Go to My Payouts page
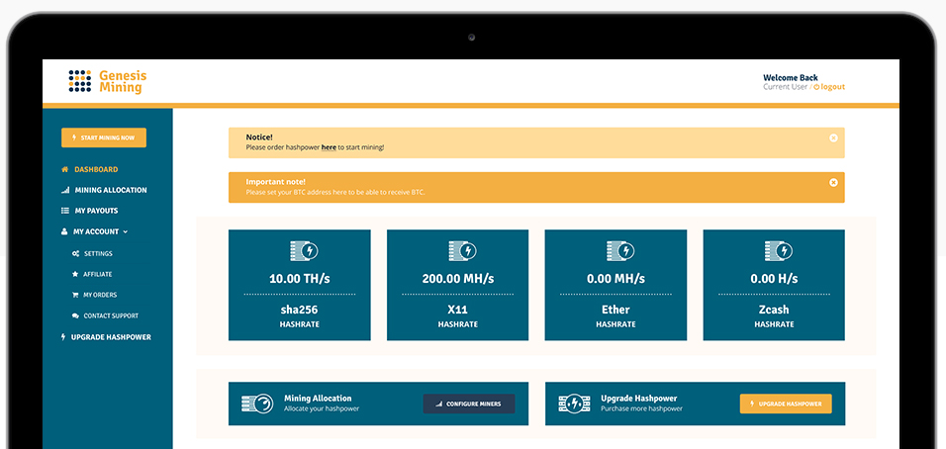This screenshot has height=449, width=946. point(96,211)
